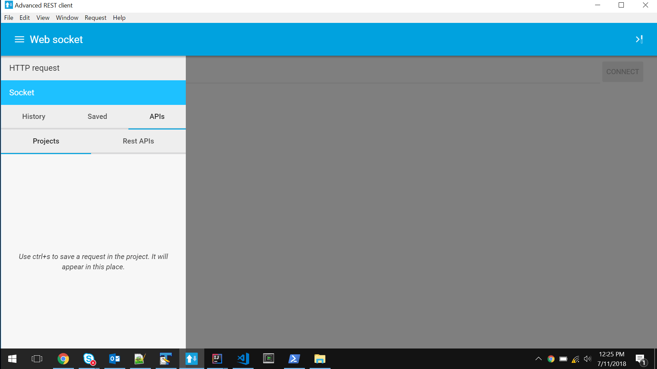Open File Explorer from the taskbar
Viewport: 657px width, 369px height.
320,359
